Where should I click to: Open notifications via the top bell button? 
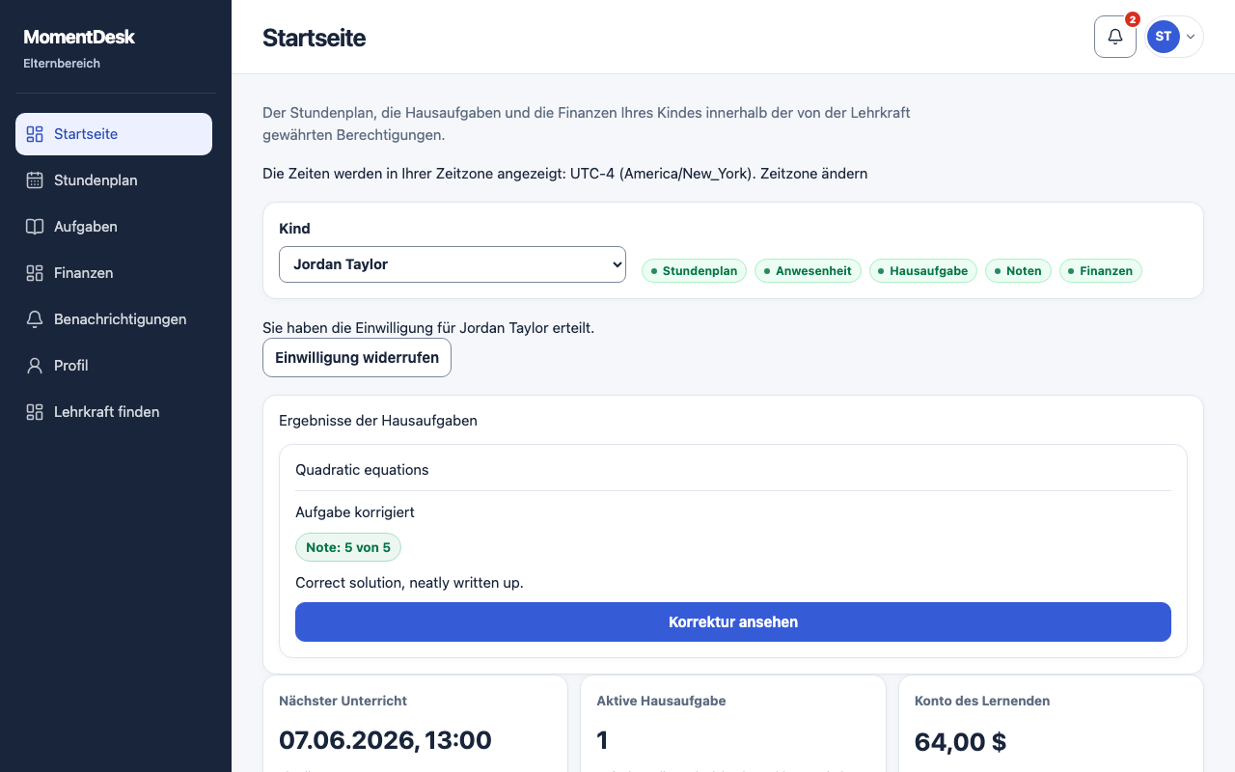pyautogui.click(x=1115, y=37)
